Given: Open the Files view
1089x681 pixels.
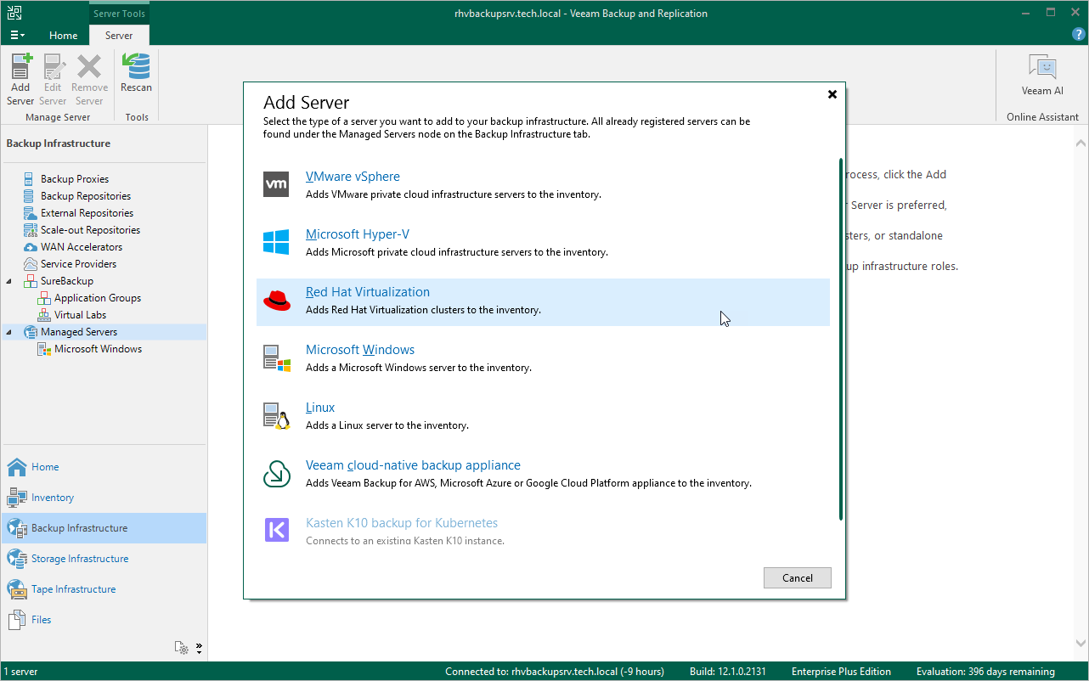Looking at the screenshot, I should 42,620.
